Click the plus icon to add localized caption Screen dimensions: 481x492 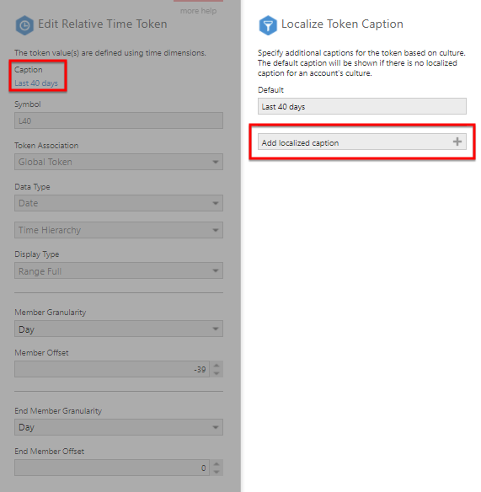tap(457, 142)
